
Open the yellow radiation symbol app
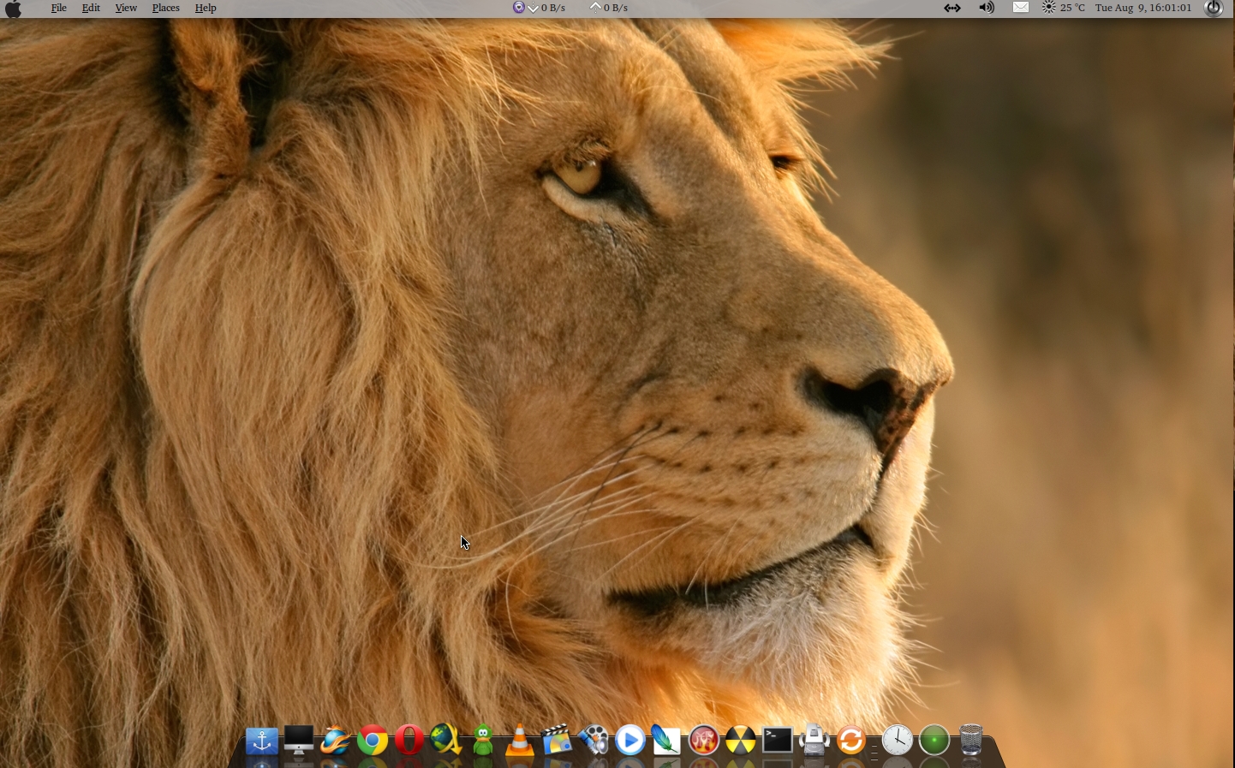click(741, 741)
